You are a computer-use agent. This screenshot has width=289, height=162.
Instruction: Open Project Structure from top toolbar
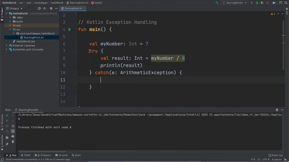[274, 3]
